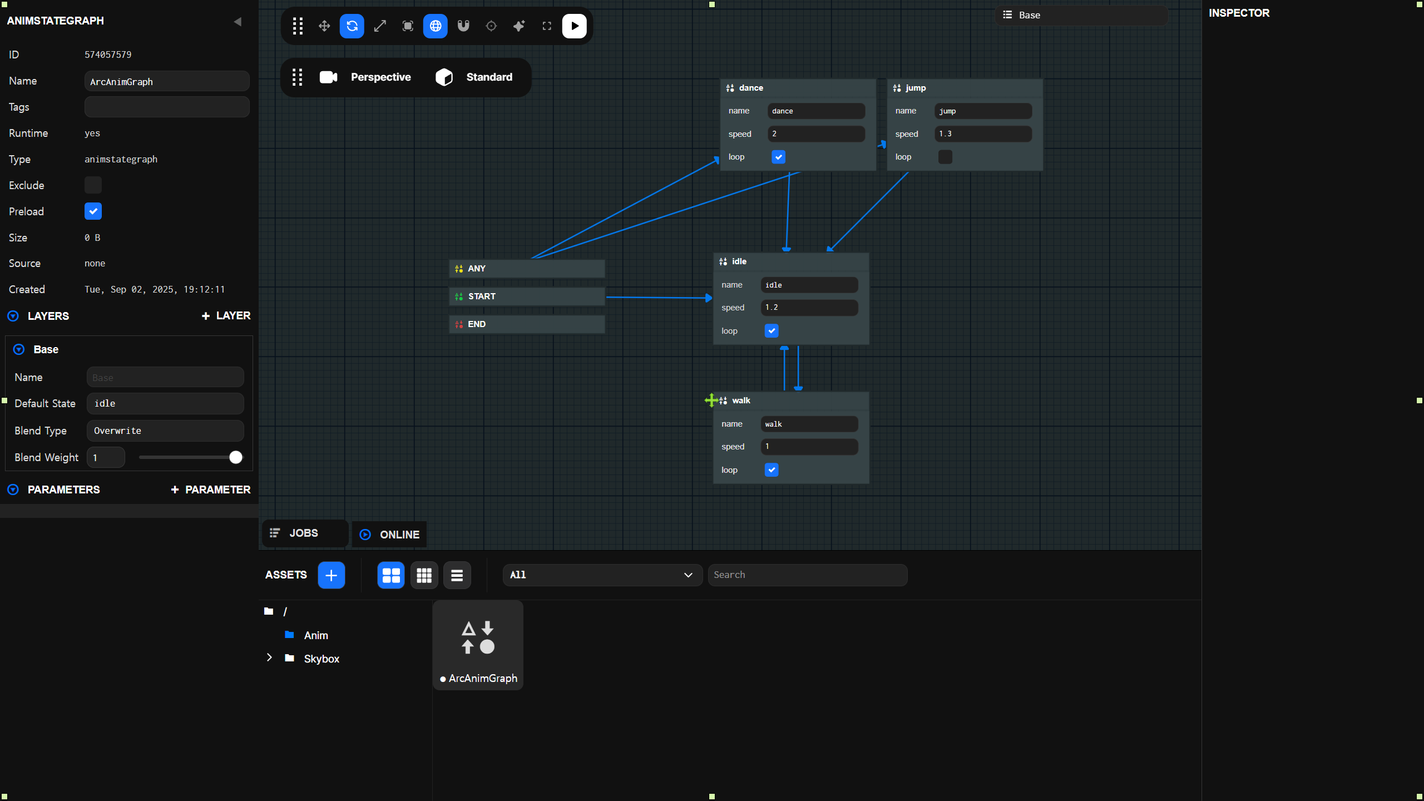This screenshot has height=801, width=1424.
Task: Open the All asset type filter dropdown
Action: [x=601, y=575]
